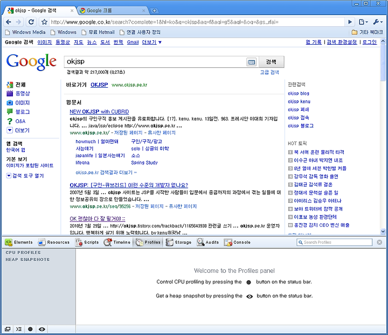The width and height of the screenshot is (388, 335).
Task: Open 이미지 in Google top navigation
Action: pyautogui.click(x=45, y=42)
